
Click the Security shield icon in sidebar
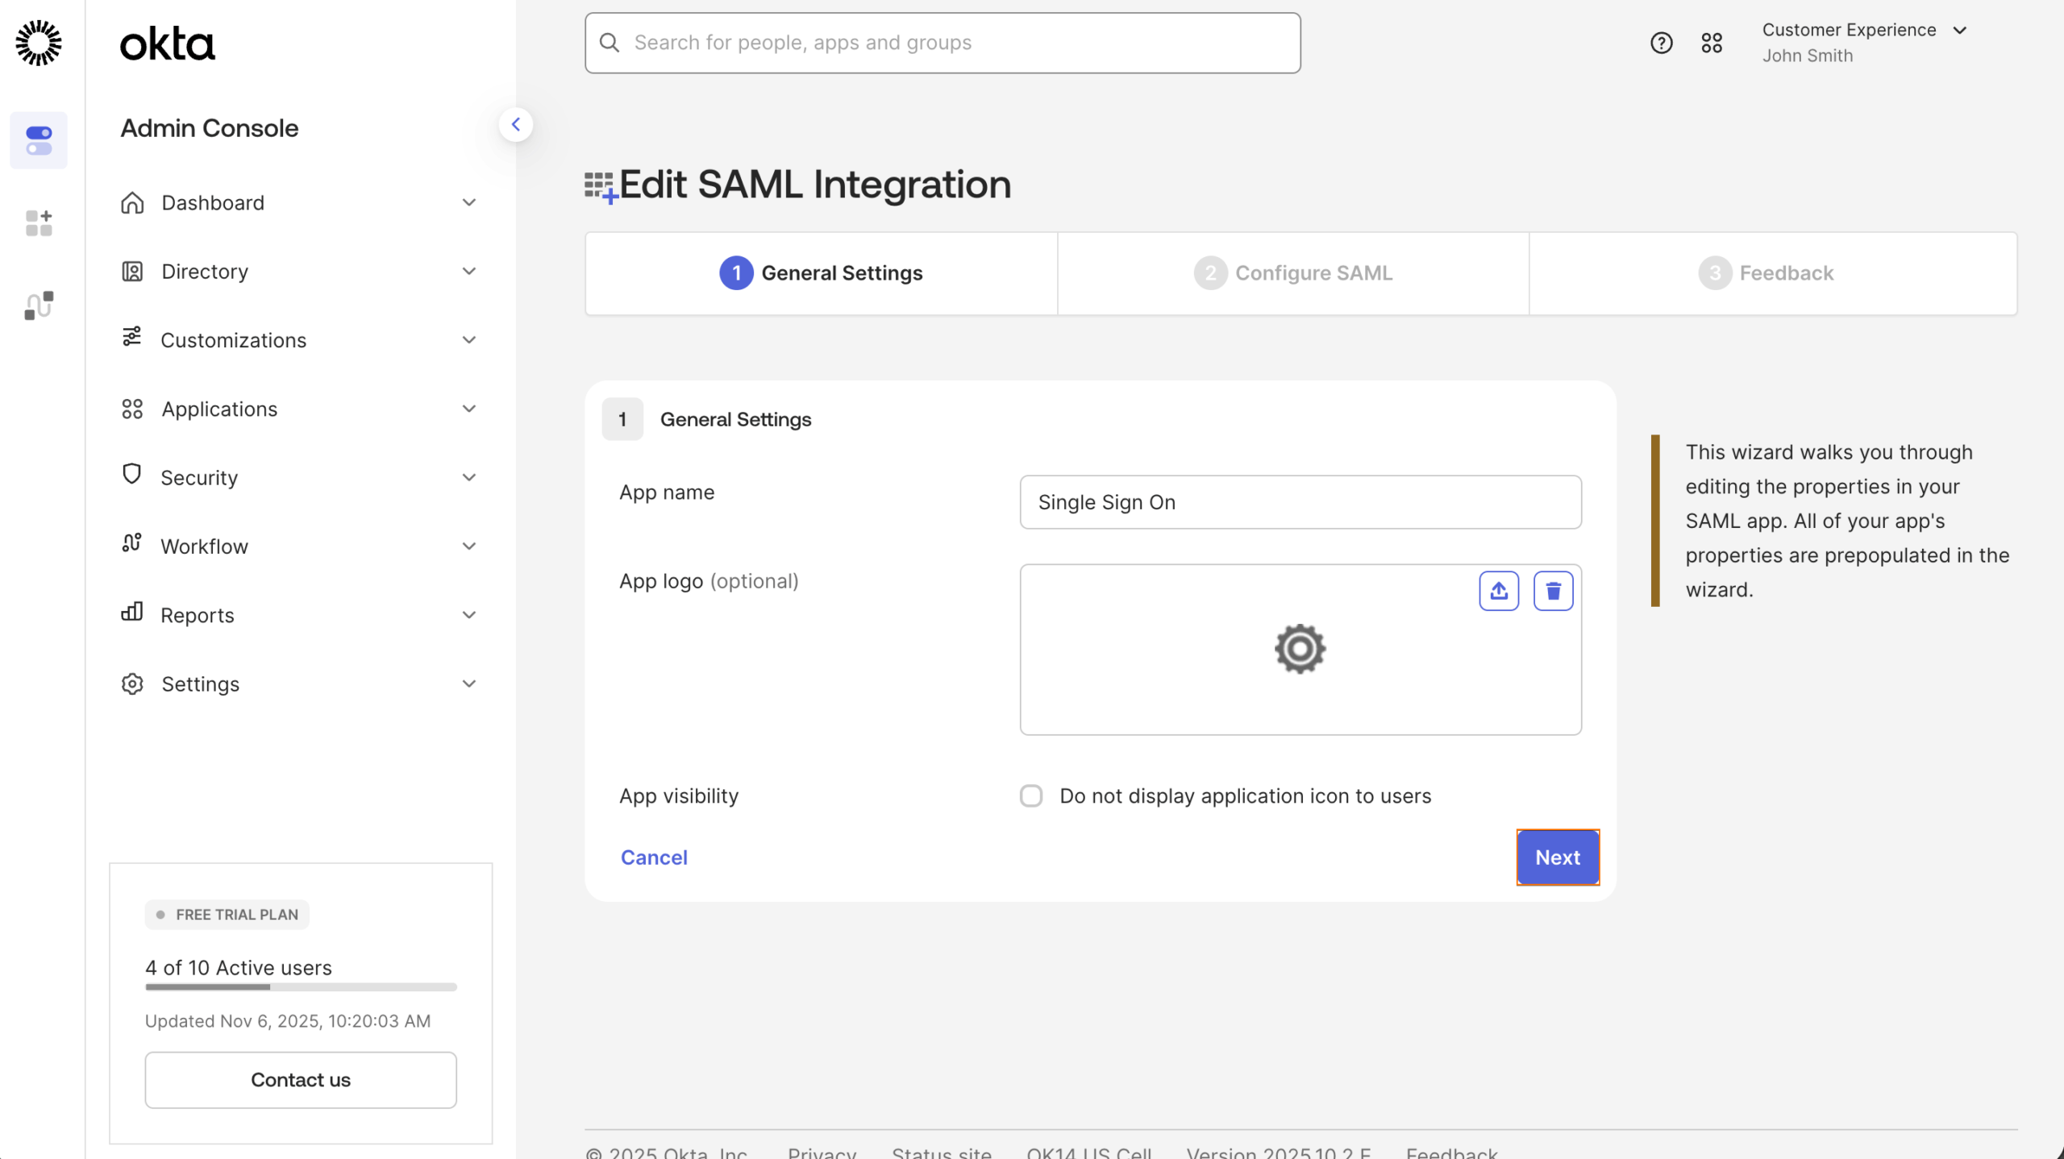point(132,476)
